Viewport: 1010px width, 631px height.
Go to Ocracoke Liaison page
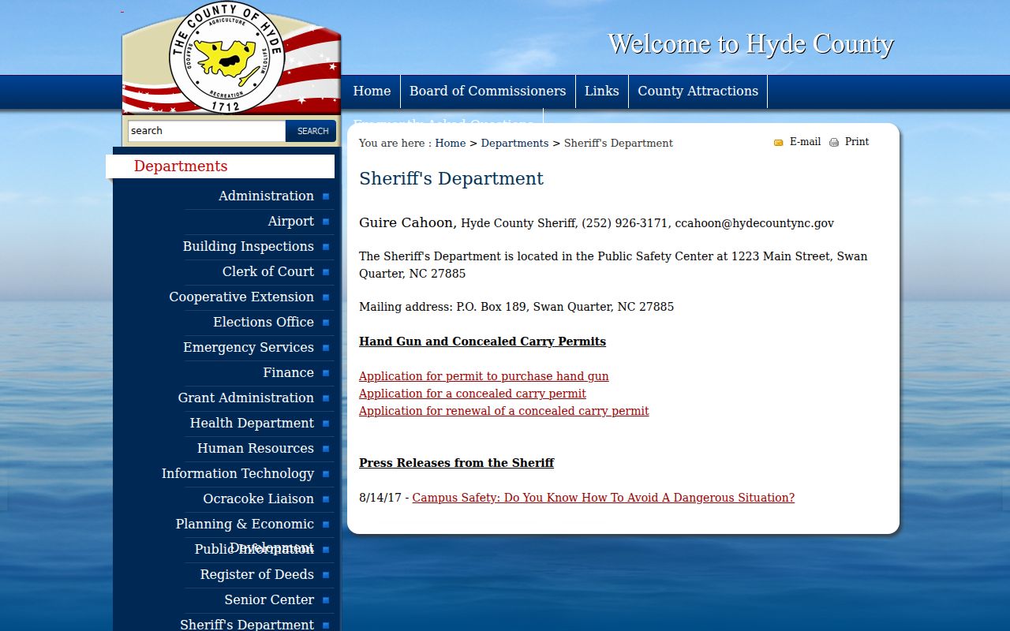258,498
